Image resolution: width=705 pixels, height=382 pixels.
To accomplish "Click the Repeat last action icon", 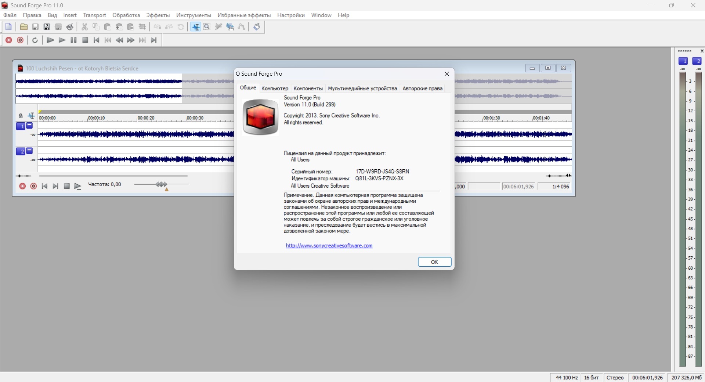I will pyautogui.click(x=181, y=27).
